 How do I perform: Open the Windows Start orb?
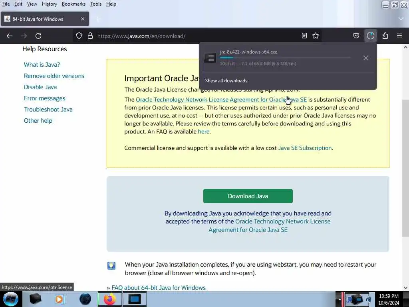pos(10,299)
